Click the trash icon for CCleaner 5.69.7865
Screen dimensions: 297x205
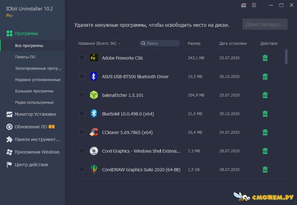pos(265,132)
